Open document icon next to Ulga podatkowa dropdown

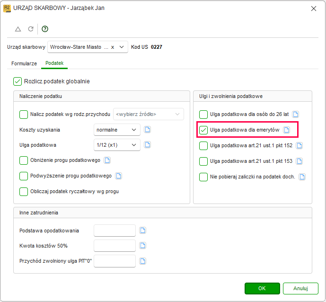[x=148, y=145]
